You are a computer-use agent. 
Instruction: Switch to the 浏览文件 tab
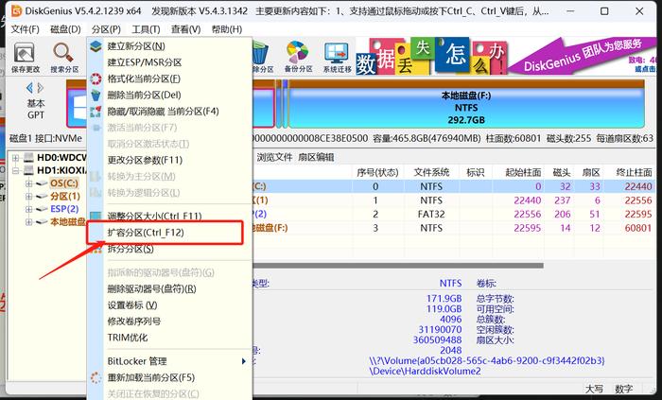pyautogui.click(x=275, y=157)
